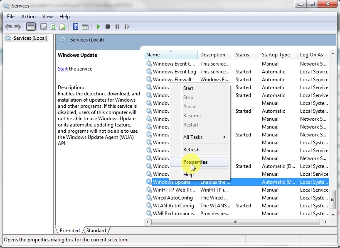Select the WMI Performance... service name
340x248 pixels.
pos(175,214)
